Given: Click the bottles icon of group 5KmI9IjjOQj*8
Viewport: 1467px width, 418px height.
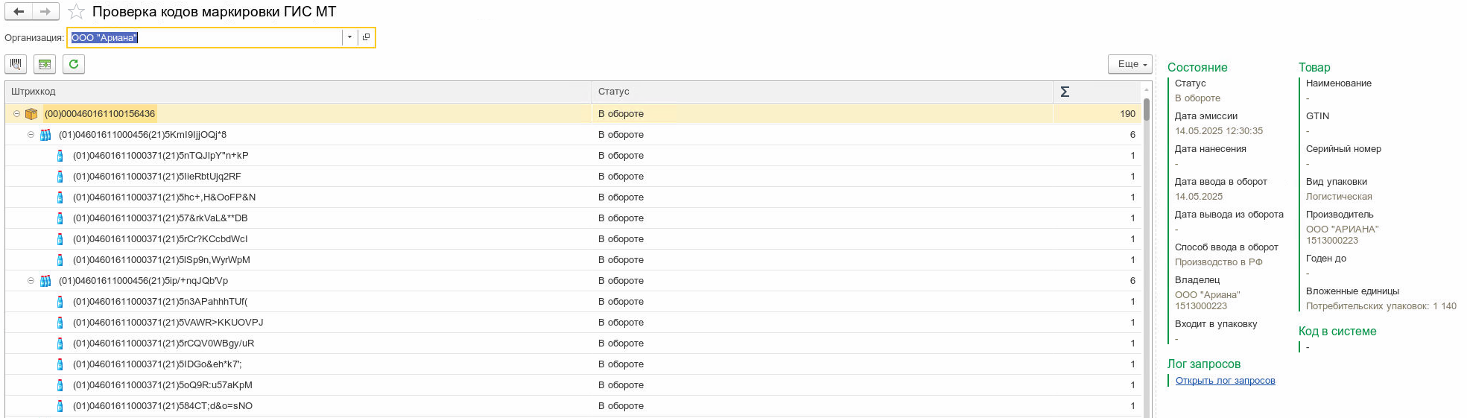Looking at the screenshot, I should pyautogui.click(x=45, y=135).
